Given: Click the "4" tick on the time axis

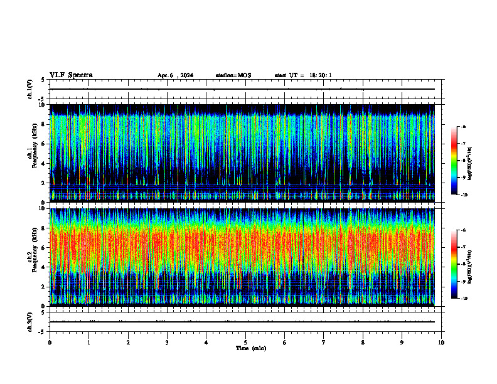Looking at the screenshot, I should click(x=206, y=343).
